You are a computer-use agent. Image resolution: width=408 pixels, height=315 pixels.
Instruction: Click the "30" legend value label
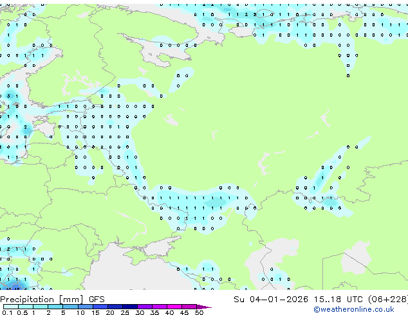[x=140, y=312]
